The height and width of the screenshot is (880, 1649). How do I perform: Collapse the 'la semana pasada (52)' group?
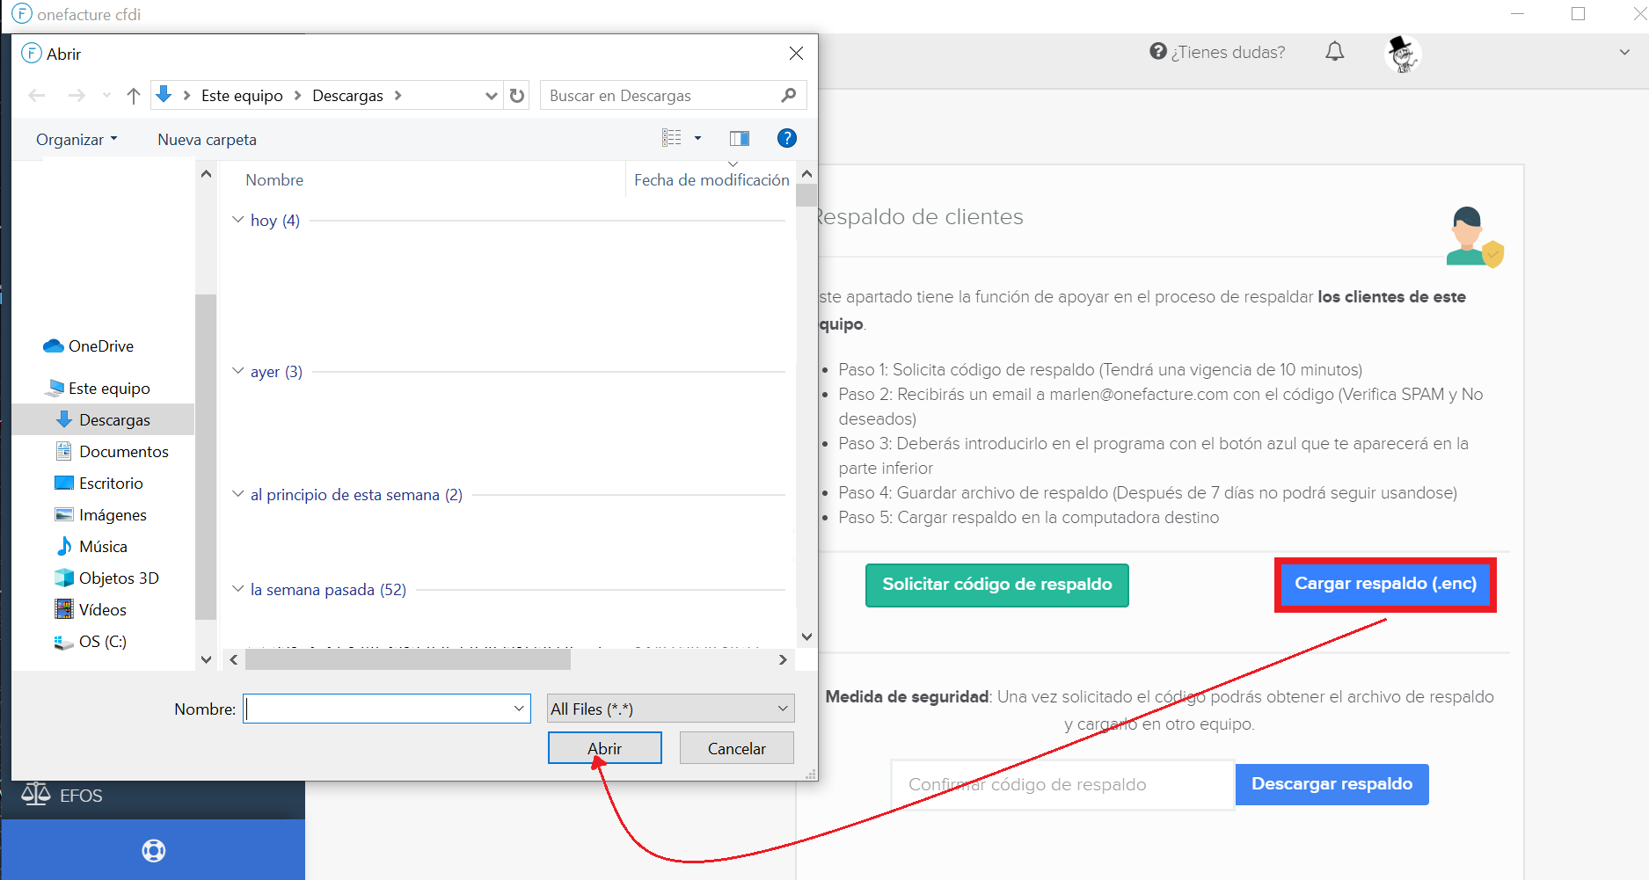point(238,589)
